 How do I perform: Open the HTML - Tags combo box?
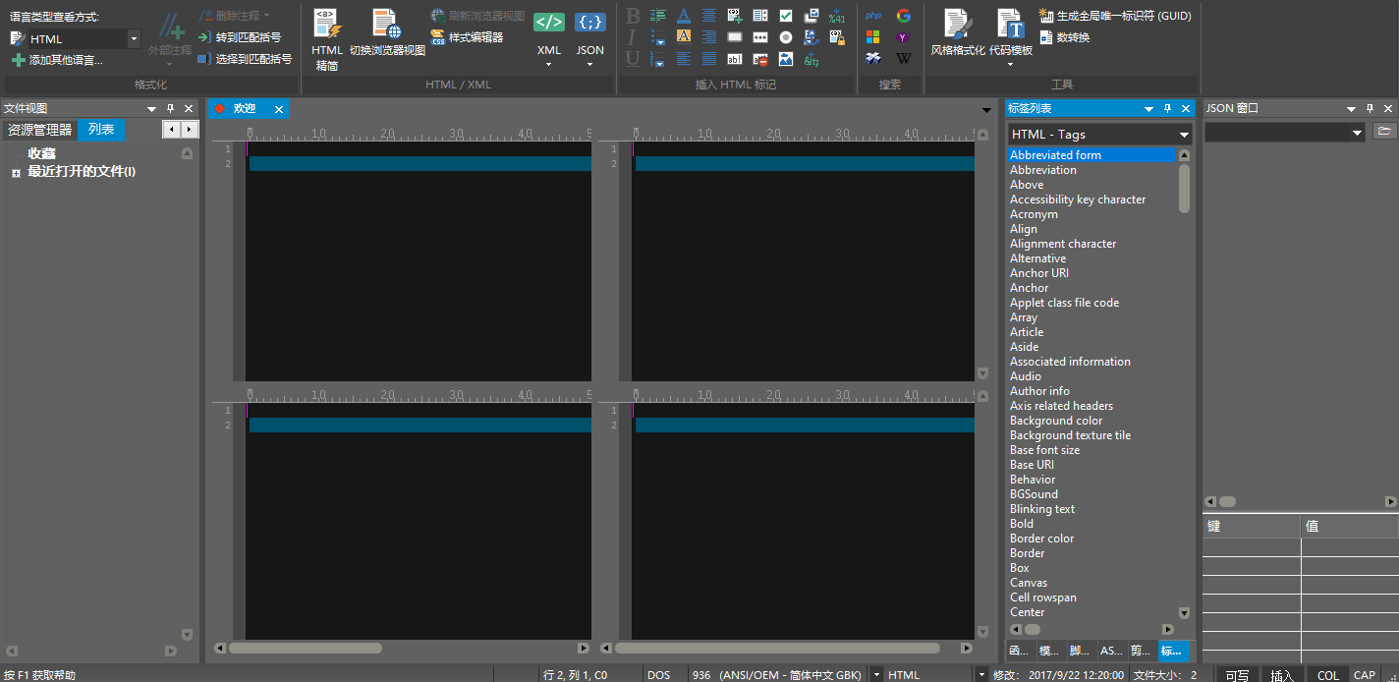click(1097, 134)
